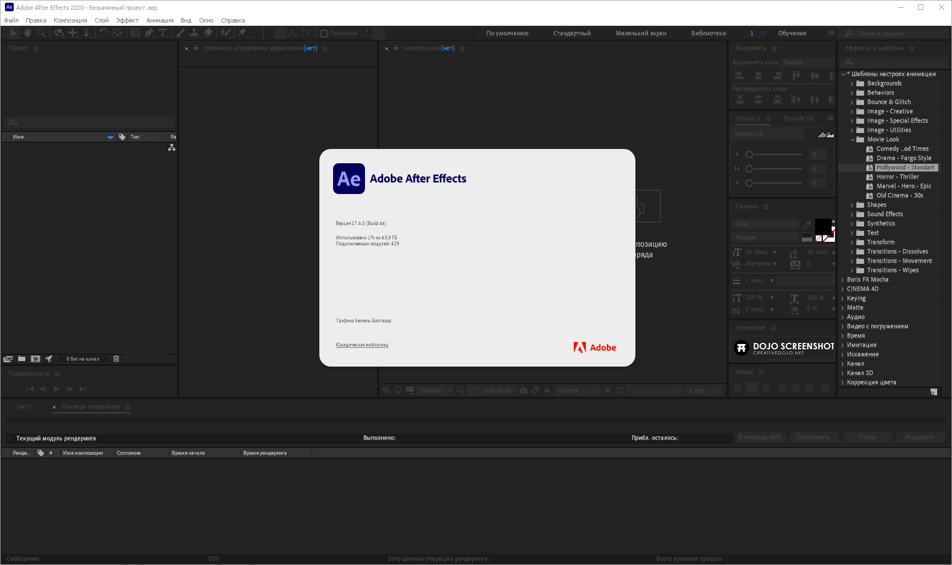Select the Type tool
Image resolution: width=952 pixels, height=565 pixels.
(x=163, y=32)
